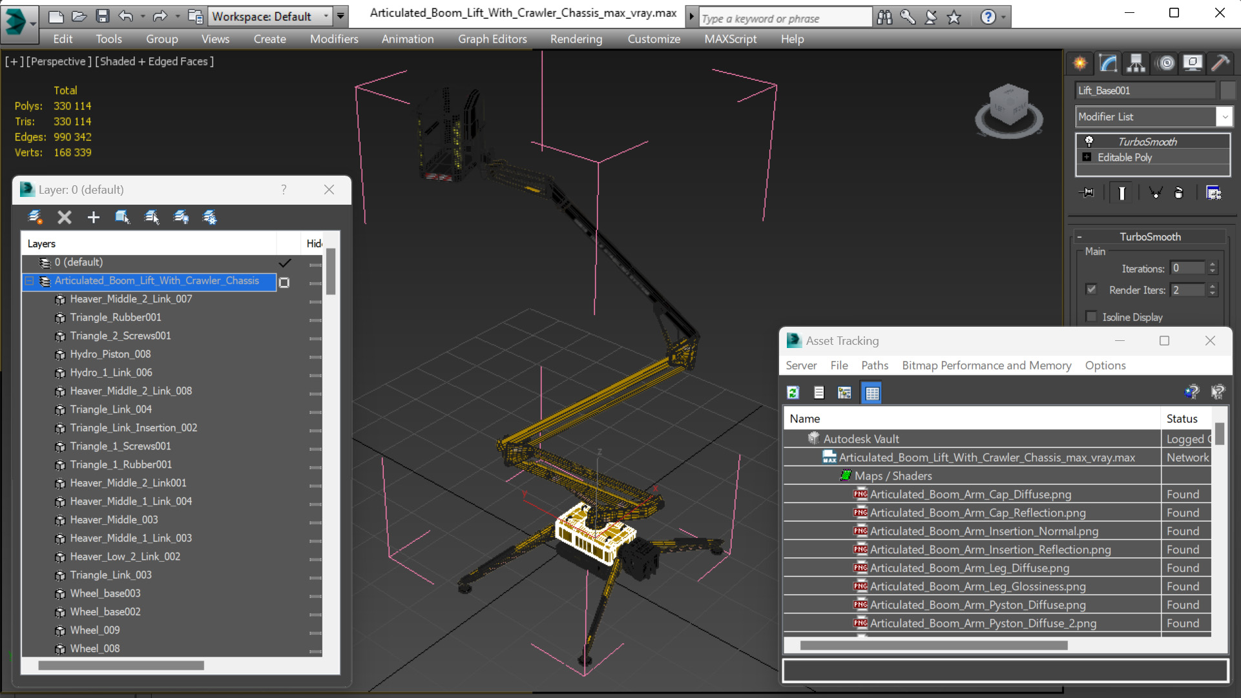This screenshot has width=1241, height=698.
Task: Click the Asset Tracking horizontal scrollbar
Action: (x=933, y=645)
